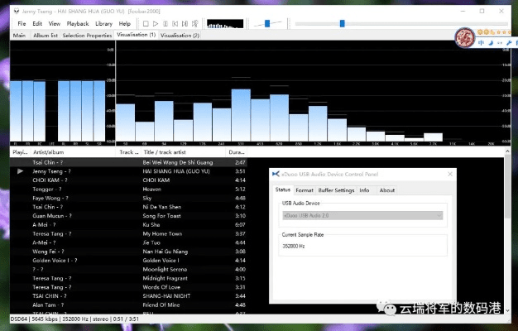
Task: Click the toolbar spectrum visualisation display
Action: tap(223, 24)
